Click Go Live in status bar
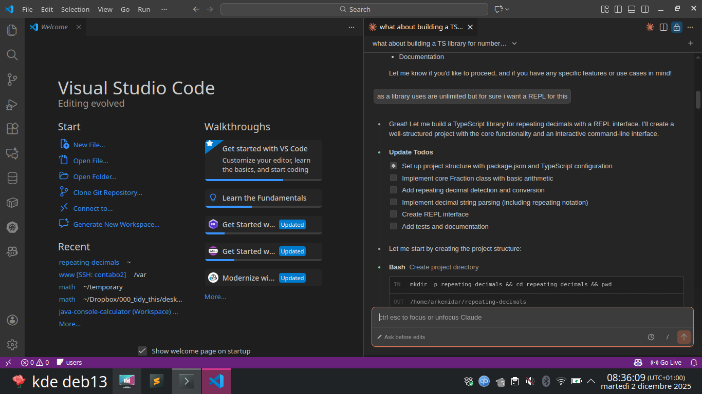Image resolution: width=702 pixels, height=394 pixels. [x=666, y=362]
